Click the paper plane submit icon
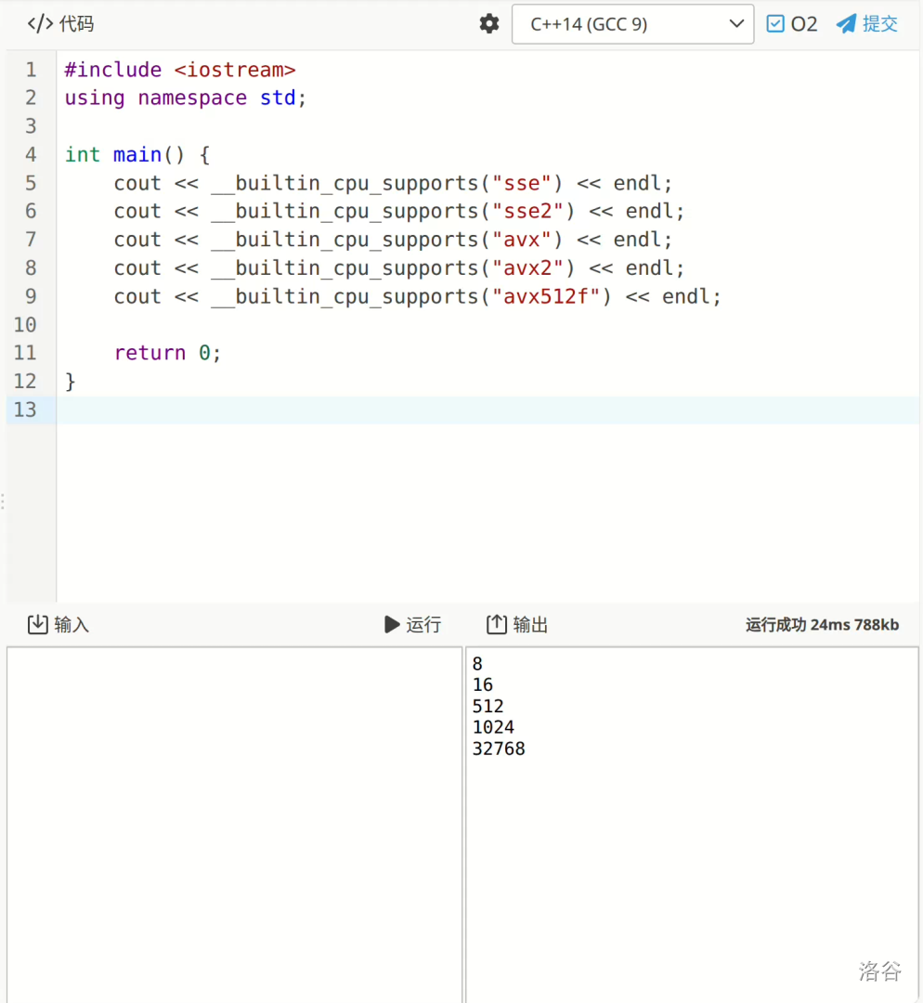The height and width of the screenshot is (1003, 923). click(x=846, y=24)
